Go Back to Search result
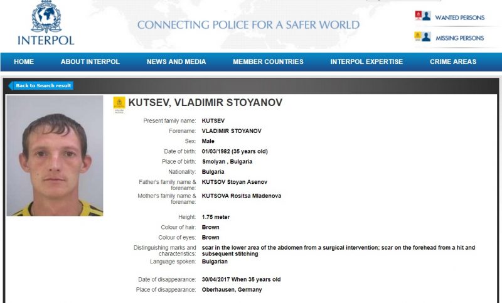Screen dimensions: 502x303 43,86
